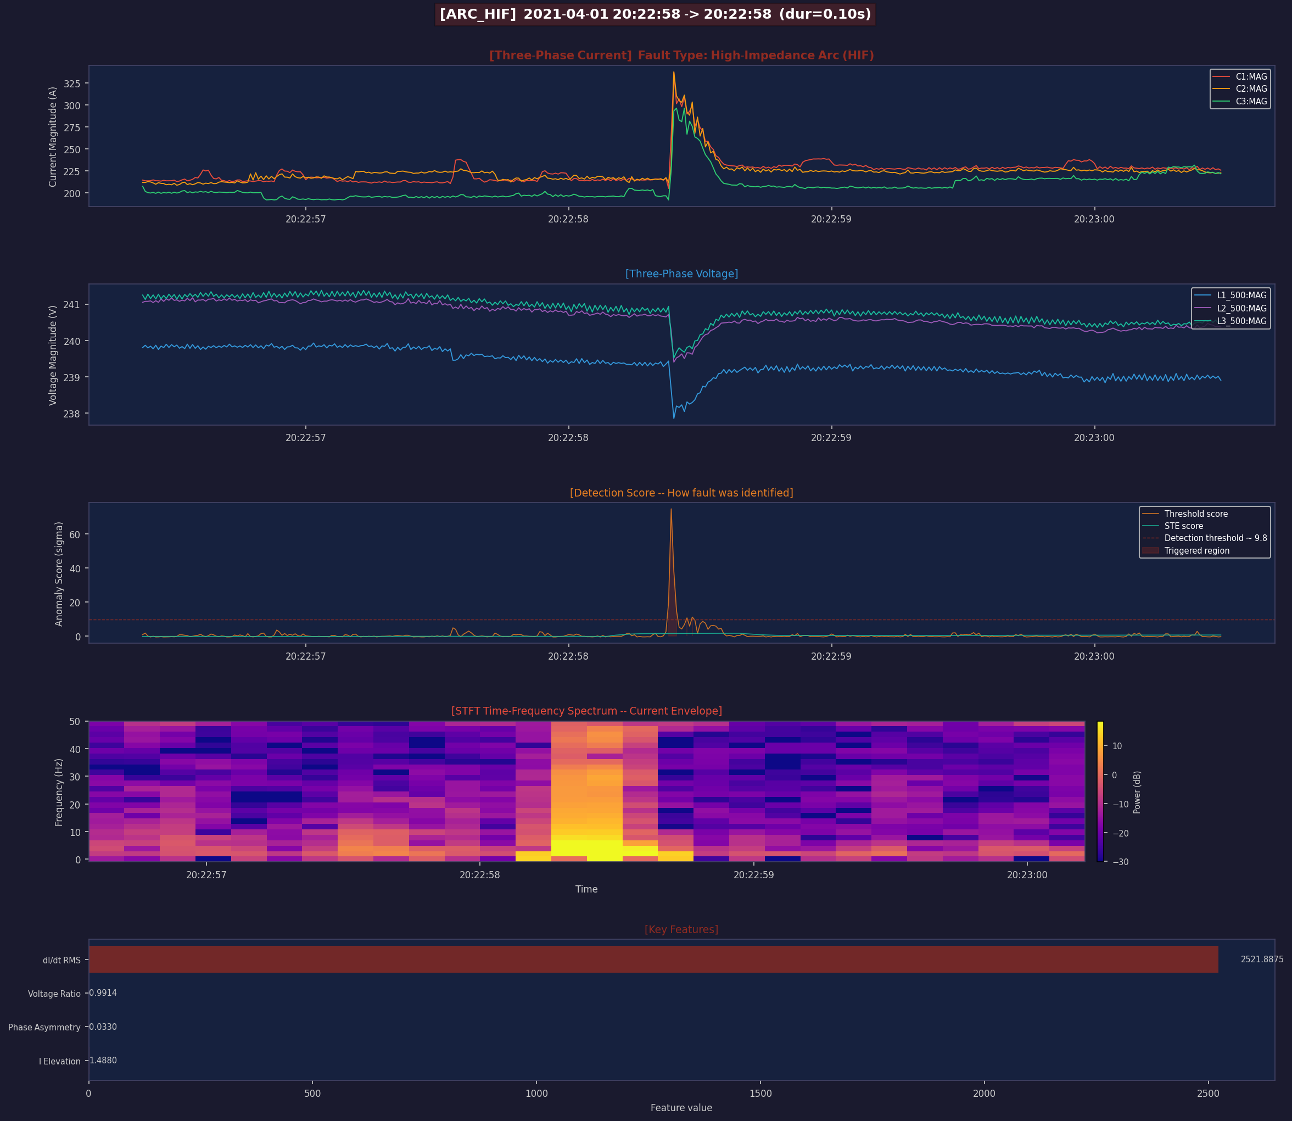The width and height of the screenshot is (1292, 1121).
Task: Click the ARC_HIF title banner
Action: pos(655,14)
